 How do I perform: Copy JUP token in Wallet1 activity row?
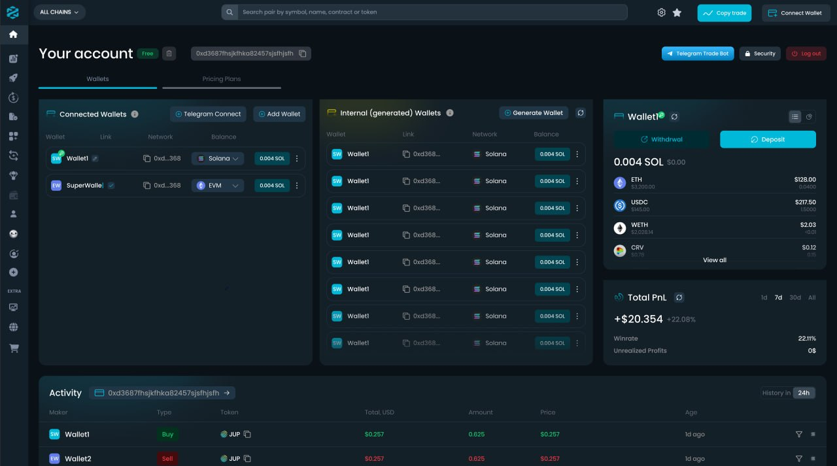tap(247, 435)
